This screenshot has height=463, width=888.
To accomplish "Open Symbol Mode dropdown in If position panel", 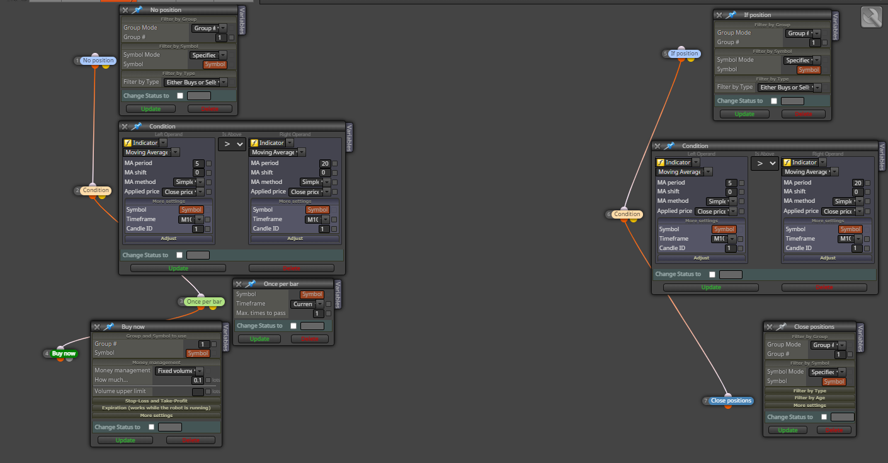I will tap(803, 60).
